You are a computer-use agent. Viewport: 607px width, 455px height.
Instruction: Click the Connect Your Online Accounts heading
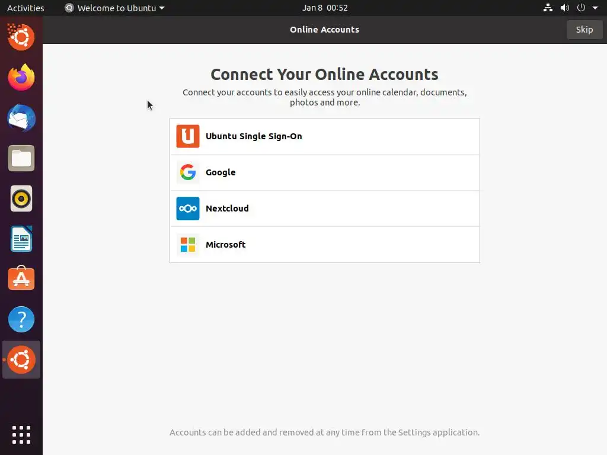pos(324,74)
